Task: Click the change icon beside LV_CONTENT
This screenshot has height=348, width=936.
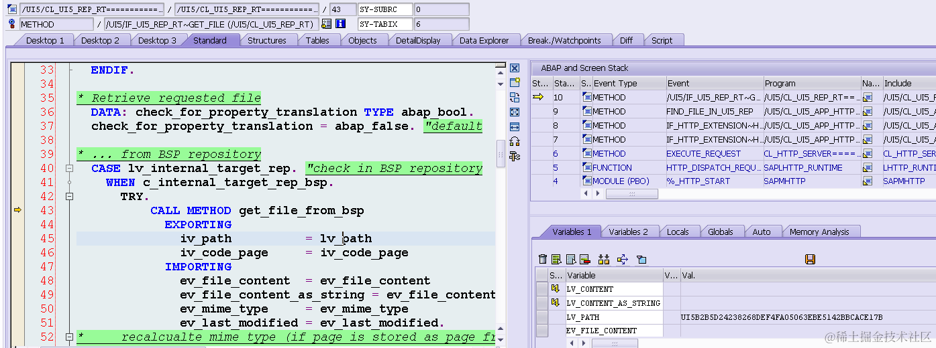Action: [x=556, y=289]
